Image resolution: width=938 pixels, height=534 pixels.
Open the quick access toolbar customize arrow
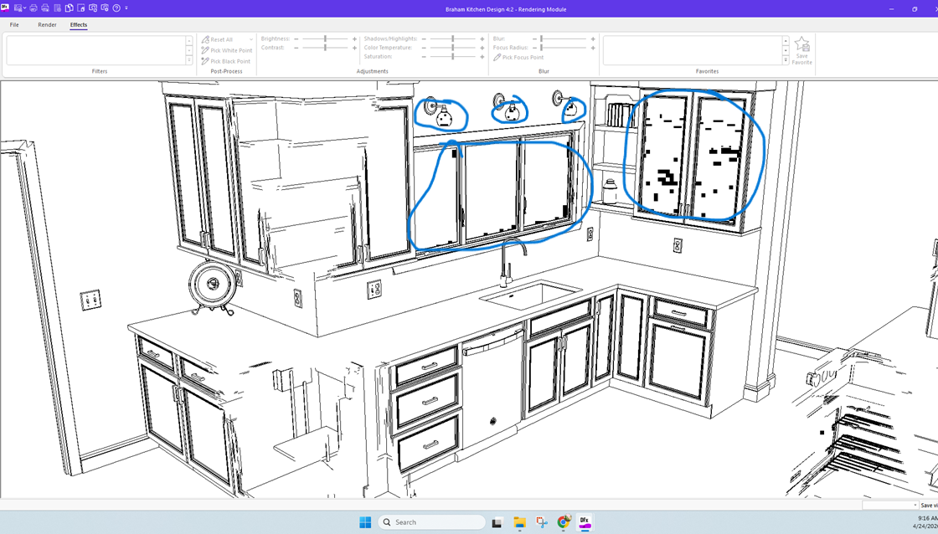tap(126, 8)
